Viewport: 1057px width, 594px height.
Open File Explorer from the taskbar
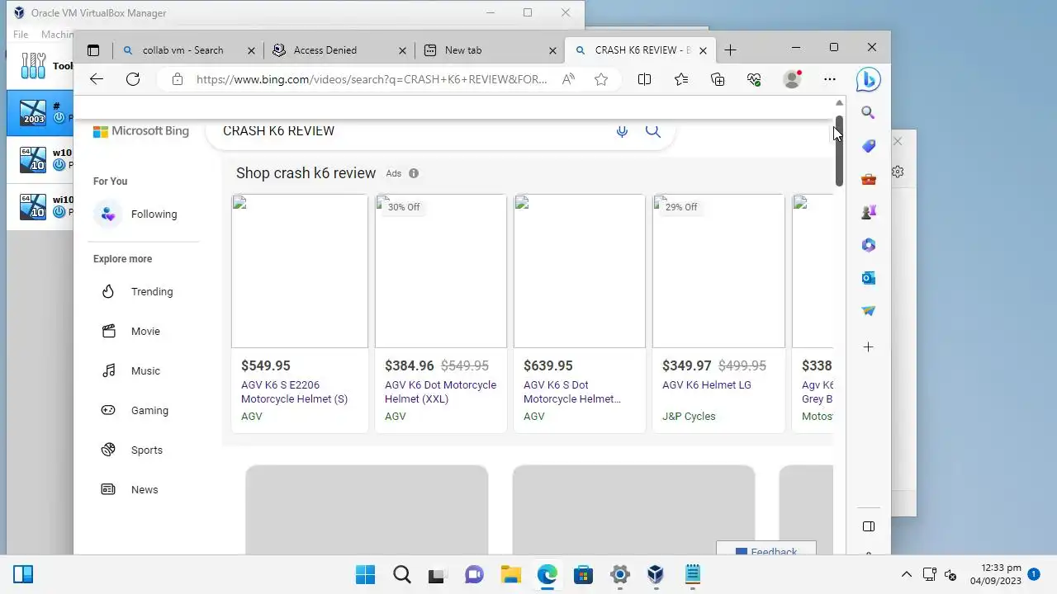pos(510,574)
